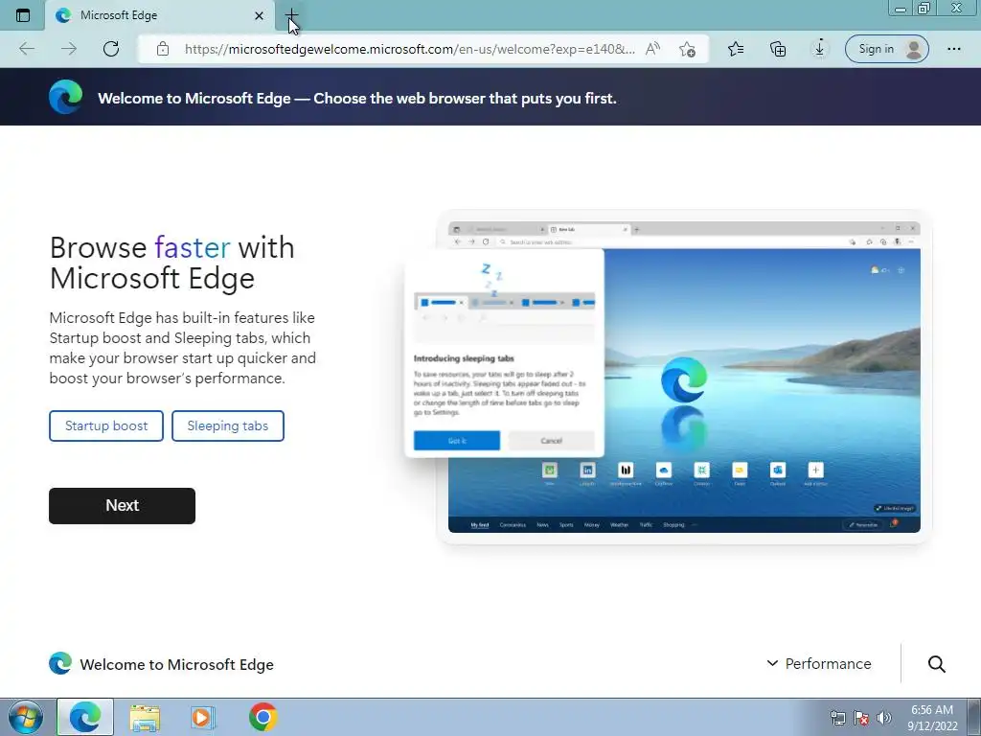Screen dimensions: 981x736
Task: Refresh the current page
Action: click(x=111, y=49)
